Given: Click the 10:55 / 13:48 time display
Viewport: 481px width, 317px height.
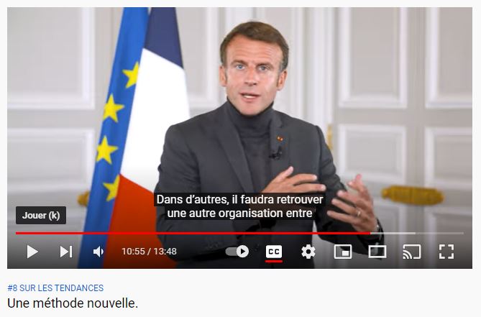Looking at the screenshot, I should point(149,252).
